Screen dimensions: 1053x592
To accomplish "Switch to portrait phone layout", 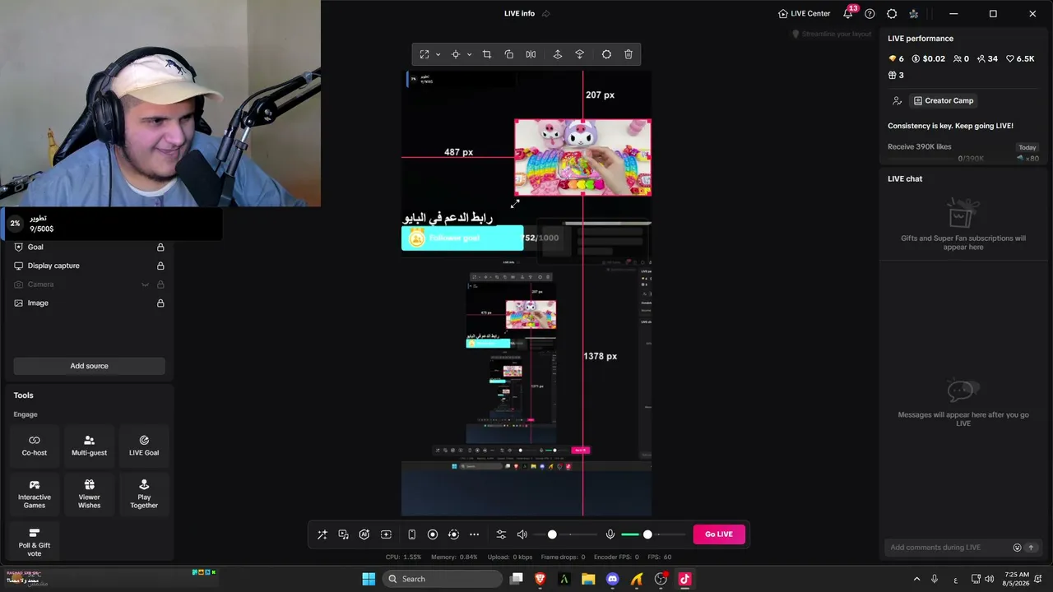I will point(412,534).
